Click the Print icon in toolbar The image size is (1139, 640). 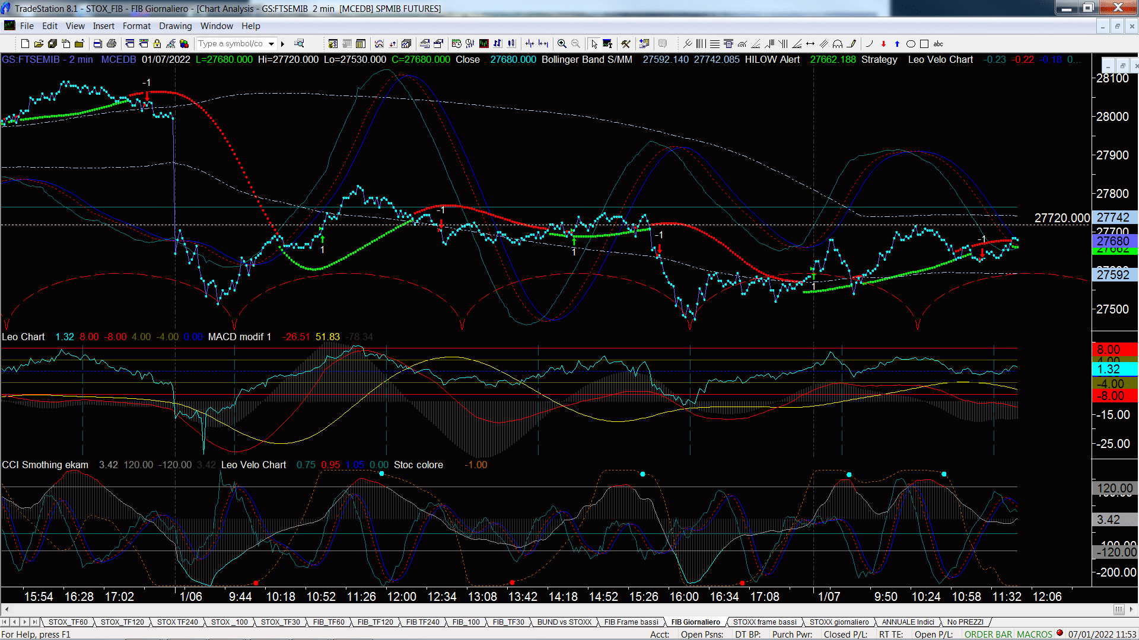pos(111,43)
